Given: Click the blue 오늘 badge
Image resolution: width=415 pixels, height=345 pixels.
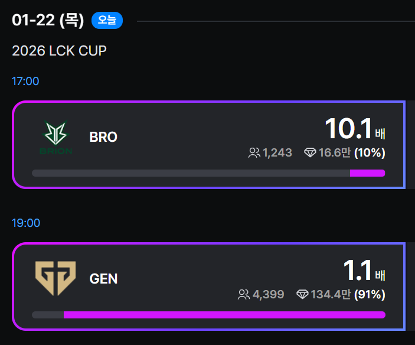Looking at the screenshot, I should coord(107,21).
